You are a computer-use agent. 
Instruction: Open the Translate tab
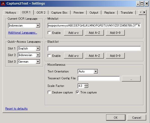tap(127, 13)
